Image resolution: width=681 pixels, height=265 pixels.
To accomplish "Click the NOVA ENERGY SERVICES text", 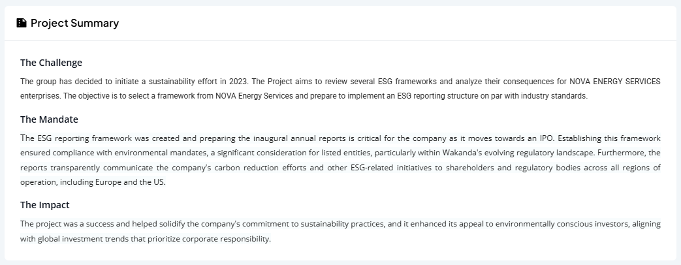I will coord(615,82).
